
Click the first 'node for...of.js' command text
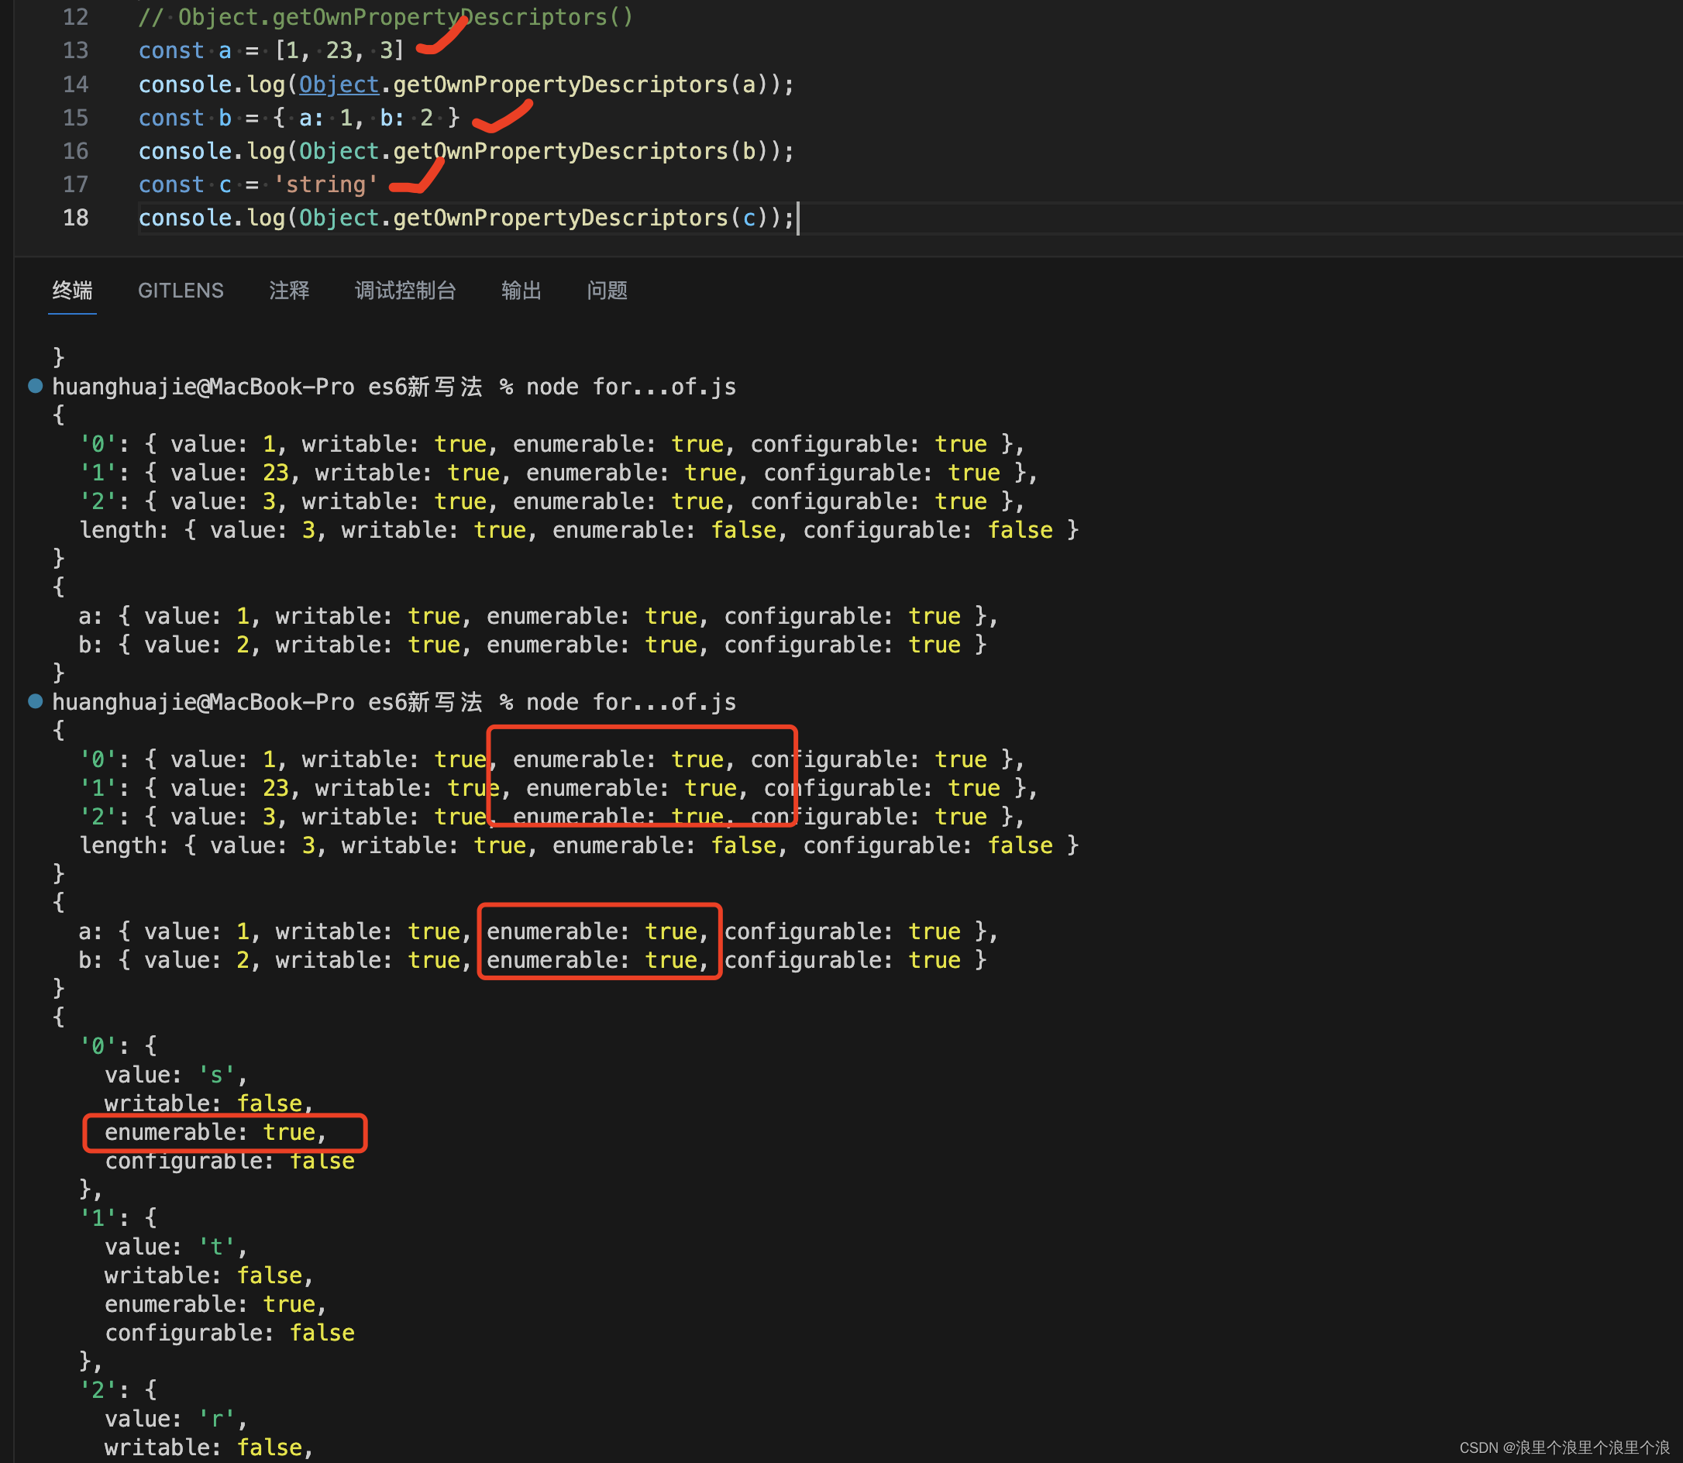(x=631, y=387)
